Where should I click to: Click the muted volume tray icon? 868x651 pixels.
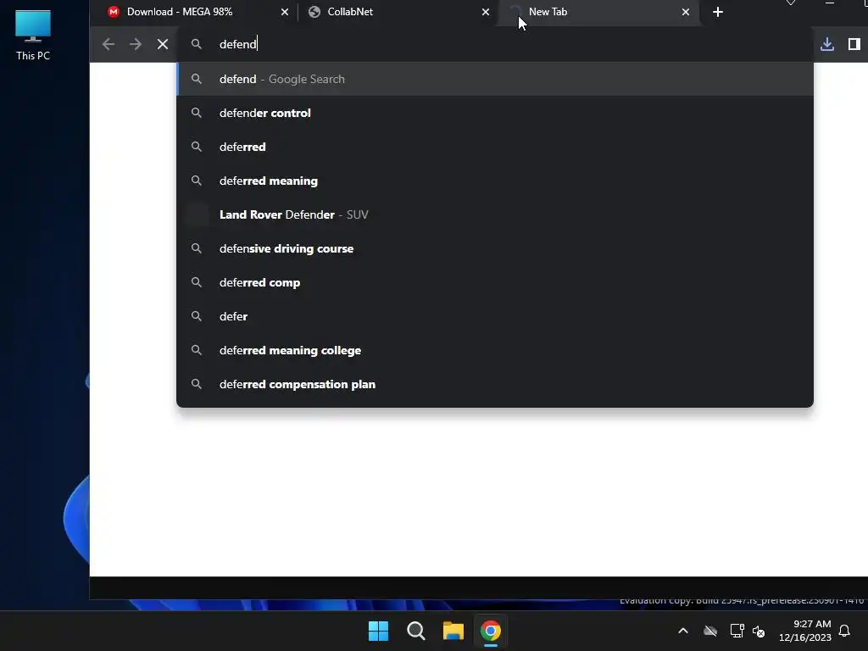tap(759, 631)
